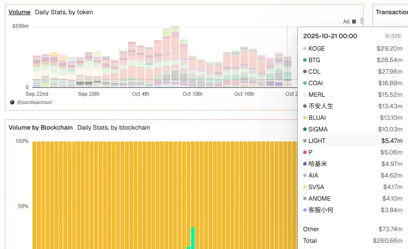Click the legend scrollbar beside All
This screenshot has width=408, height=249.
(362, 21)
